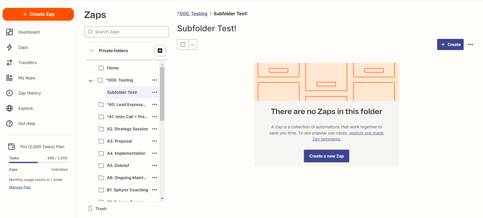Open more options for Subfolder Test! folder

point(155,92)
